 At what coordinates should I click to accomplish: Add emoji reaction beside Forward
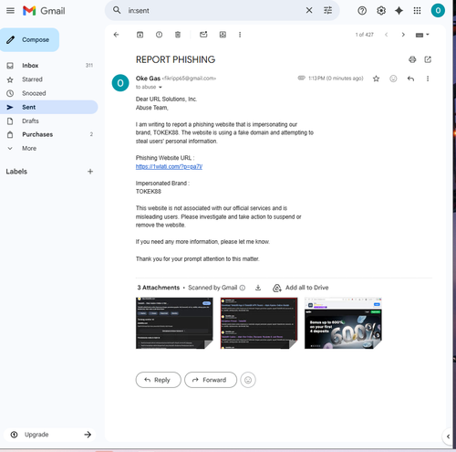click(x=248, y=380)
